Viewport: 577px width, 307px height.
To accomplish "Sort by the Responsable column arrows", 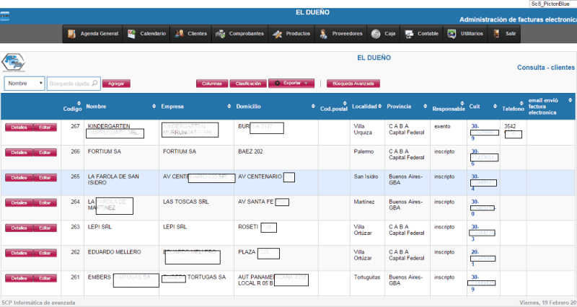I will tap(462, 103).
